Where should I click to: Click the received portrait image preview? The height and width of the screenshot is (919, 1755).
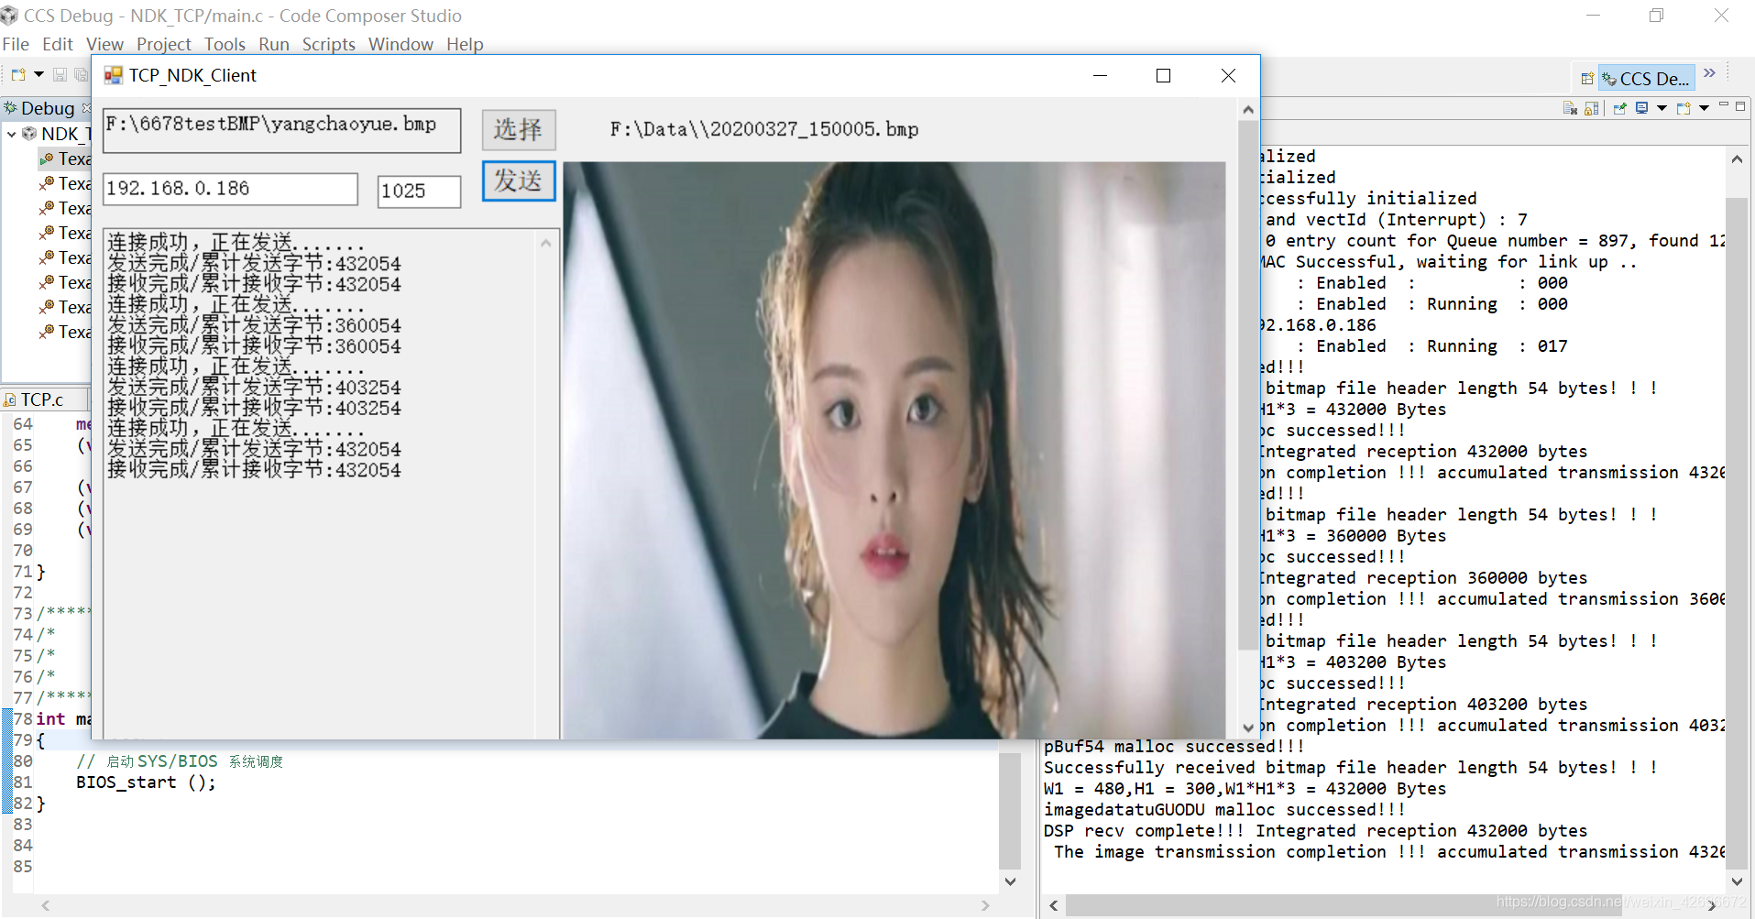(894, 450)
